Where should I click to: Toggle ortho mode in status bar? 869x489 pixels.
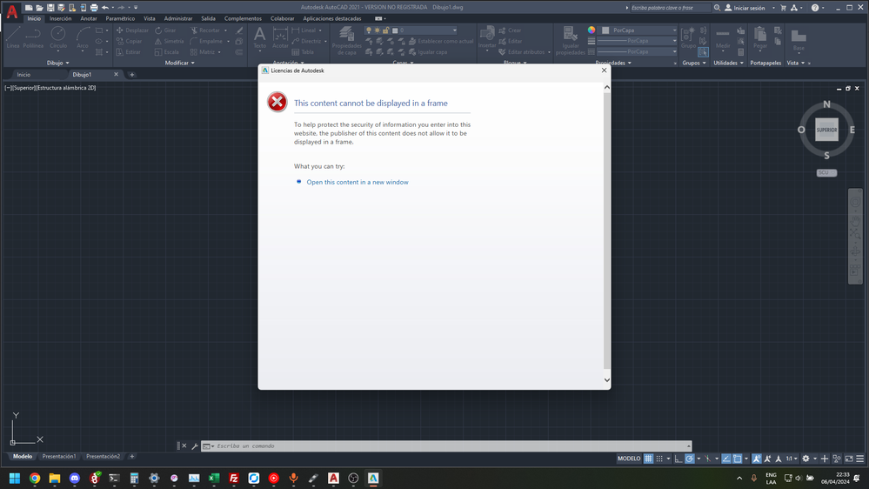(678, 459)
